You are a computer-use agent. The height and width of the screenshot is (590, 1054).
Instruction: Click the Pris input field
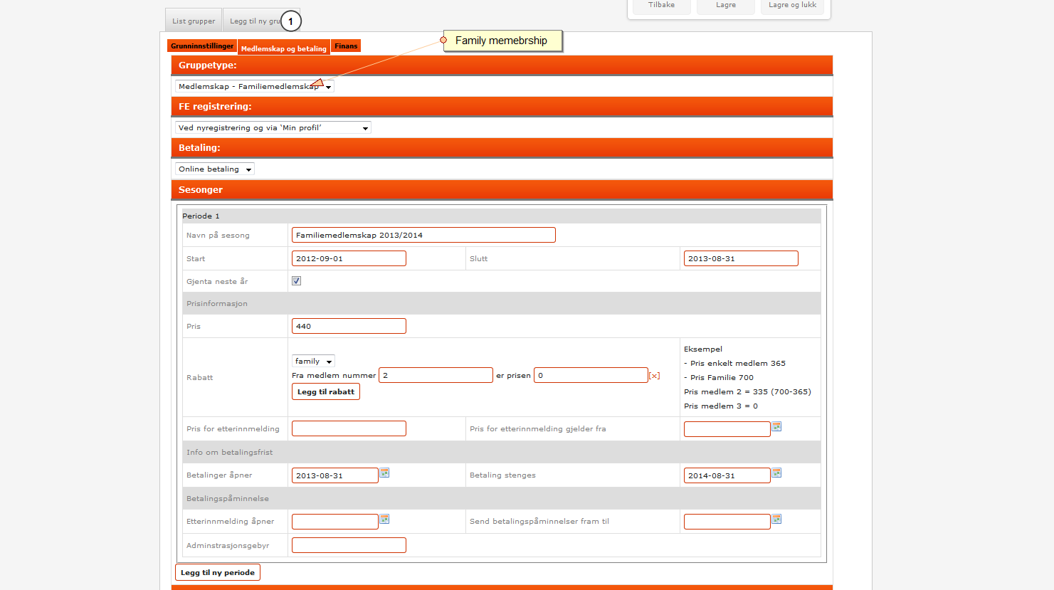(x=349, y=327)
